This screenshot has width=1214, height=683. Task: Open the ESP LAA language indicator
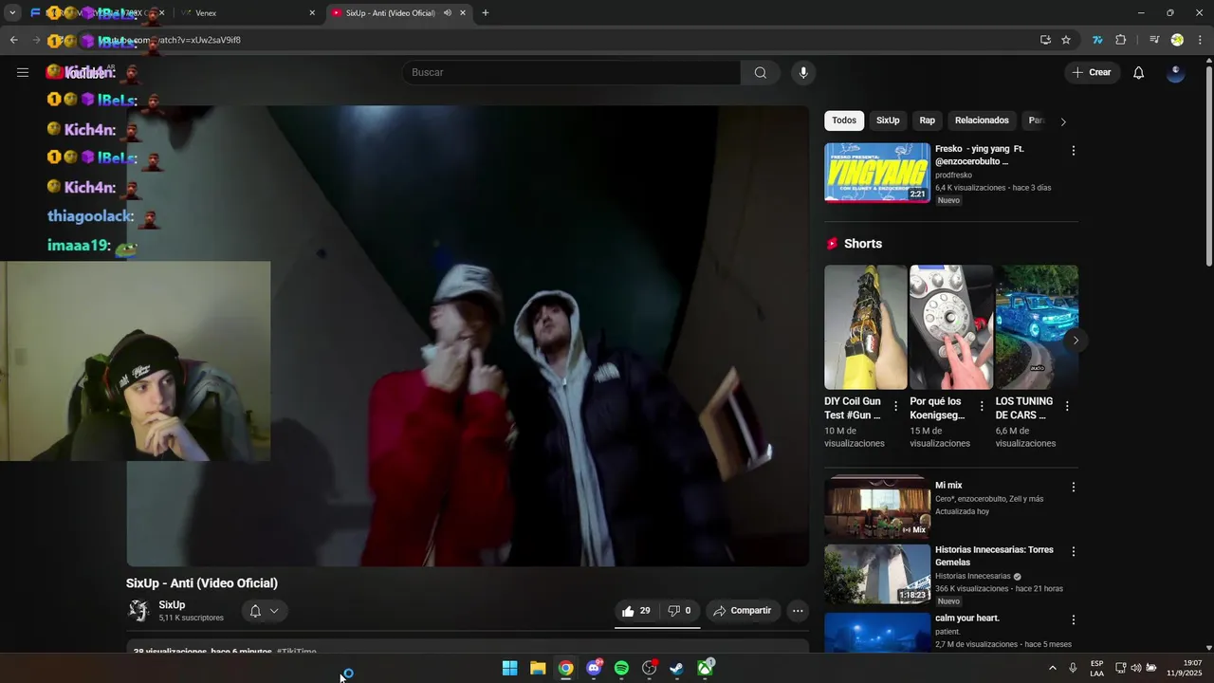pos(1096,668)
